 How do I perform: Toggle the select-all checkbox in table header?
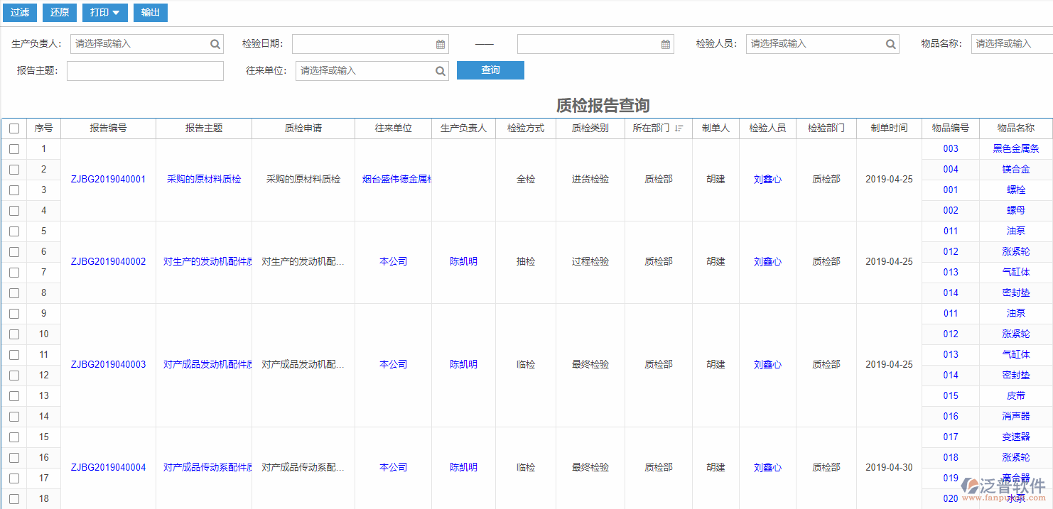coord(13,128)
